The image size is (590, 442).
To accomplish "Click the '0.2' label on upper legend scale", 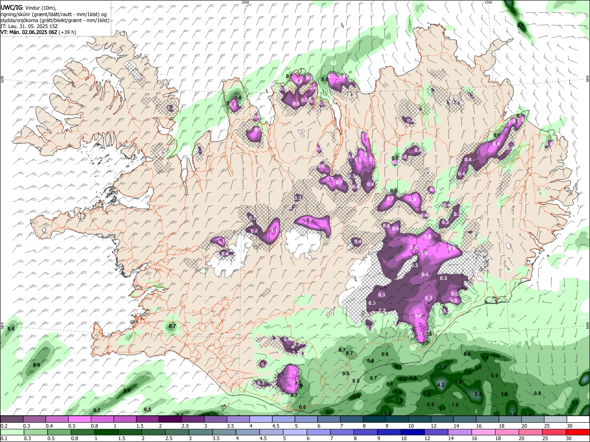I will pos(4,426).
